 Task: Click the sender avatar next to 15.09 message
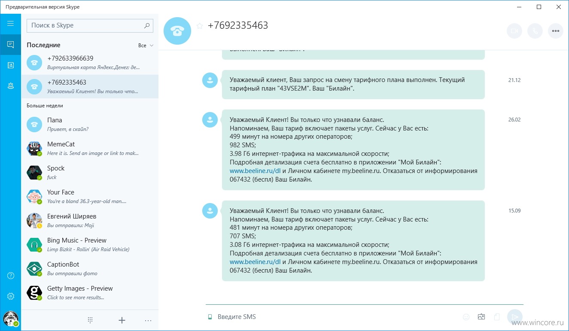point(210,210)
